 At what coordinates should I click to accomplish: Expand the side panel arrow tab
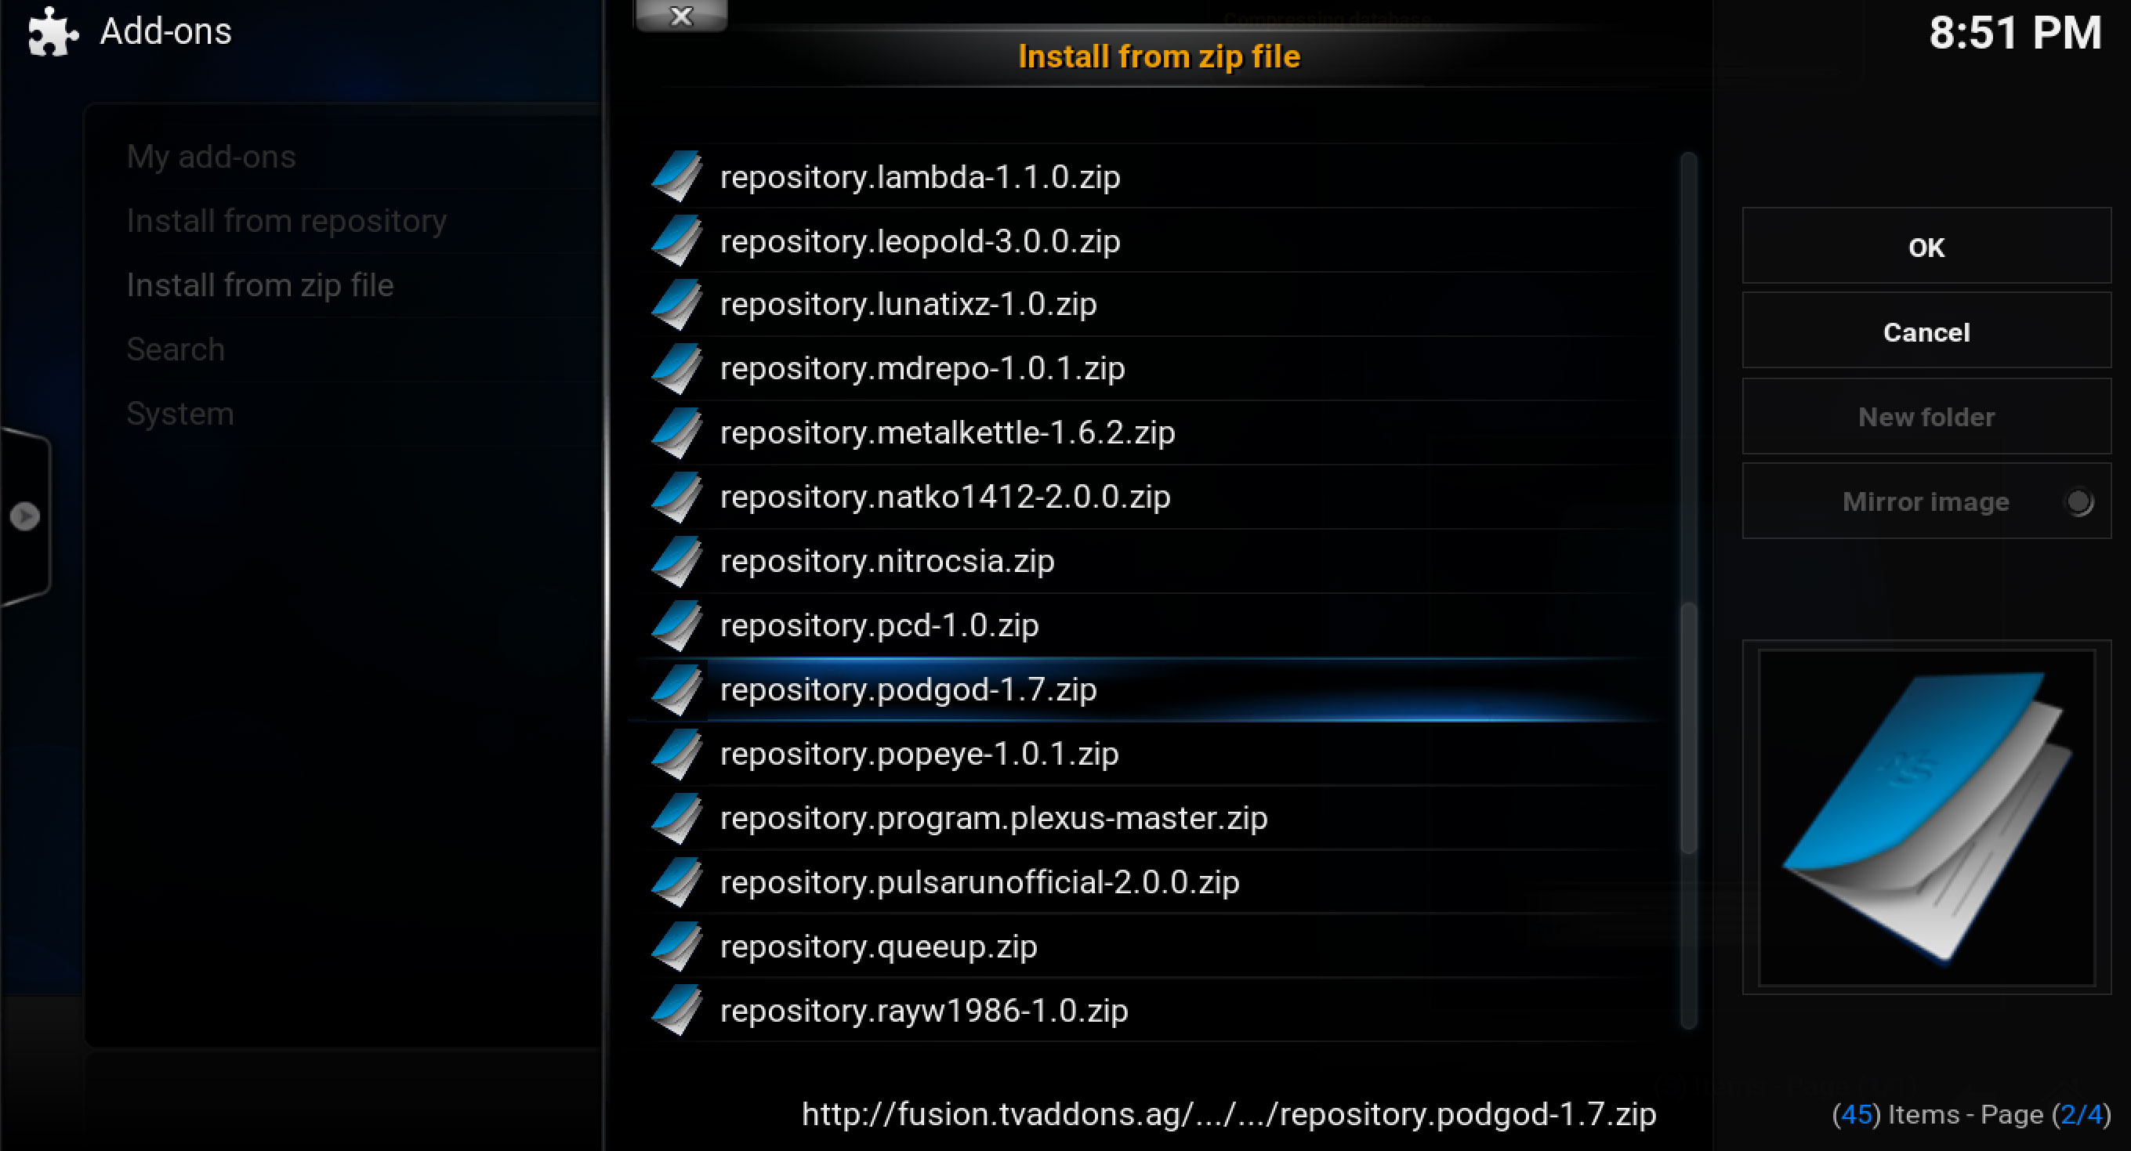coord(25,516)
